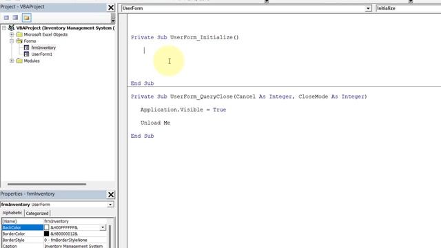This screenshot has height=248, width=441.
Task: Click the (Name) property value frmInventory
Action: tap(57, 221)
